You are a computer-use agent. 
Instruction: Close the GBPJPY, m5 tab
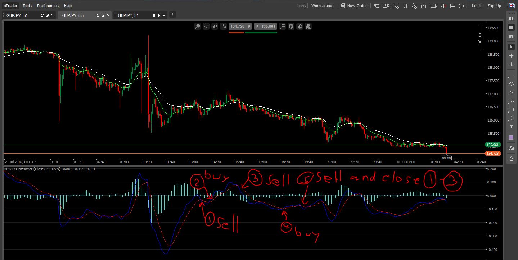tap(108, 15)
